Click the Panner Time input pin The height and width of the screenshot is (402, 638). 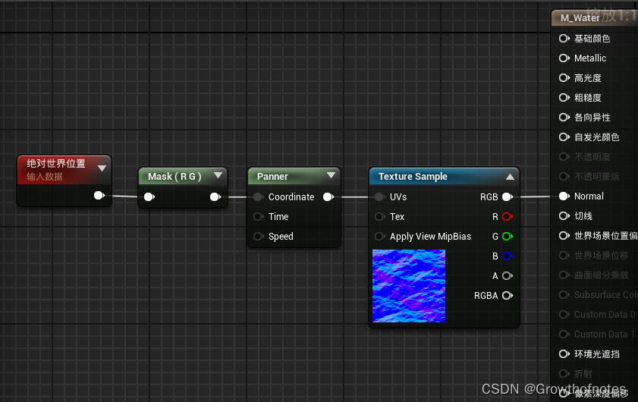coord(259,216)
